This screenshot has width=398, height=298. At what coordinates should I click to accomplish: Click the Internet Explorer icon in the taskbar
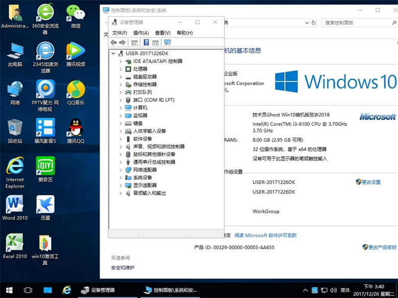point(66,290)
